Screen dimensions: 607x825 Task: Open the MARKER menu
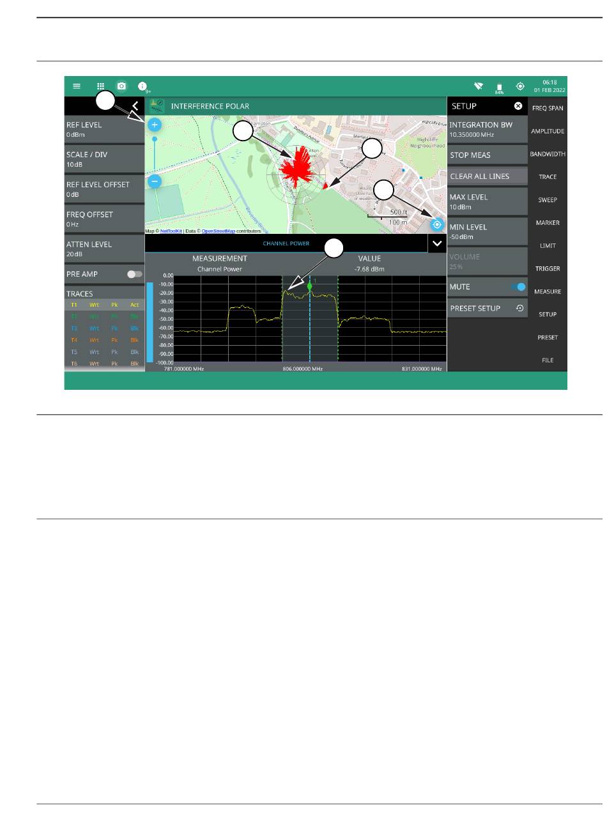[548, 223]
